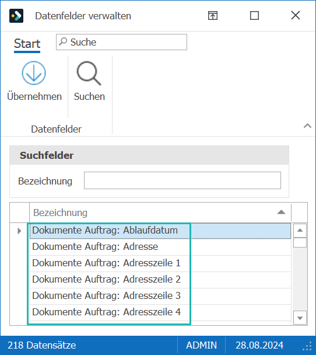Click the list scrollbar thumb
316x355 pixels.
pyautogui.click(x=300, y=242)
